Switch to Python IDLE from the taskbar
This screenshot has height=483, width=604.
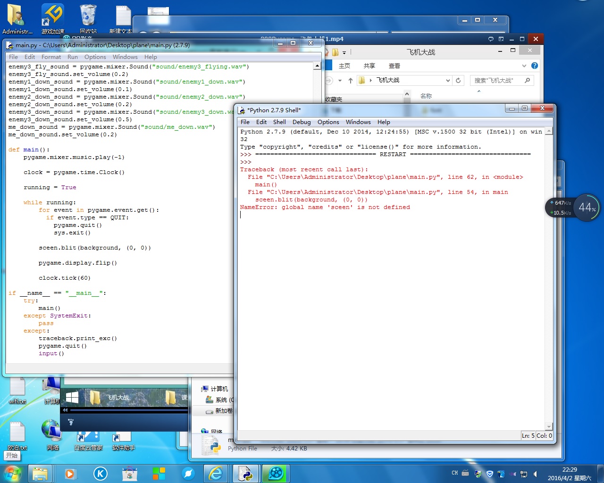245,473
